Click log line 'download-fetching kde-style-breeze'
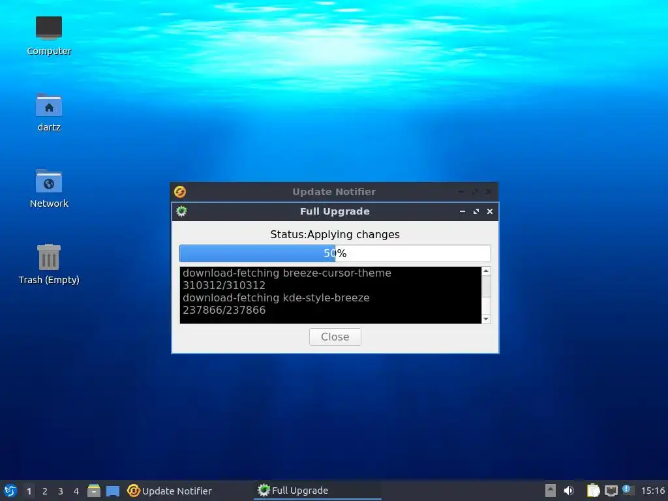This screenshot has width=668, height=501. tap(276, 297)
